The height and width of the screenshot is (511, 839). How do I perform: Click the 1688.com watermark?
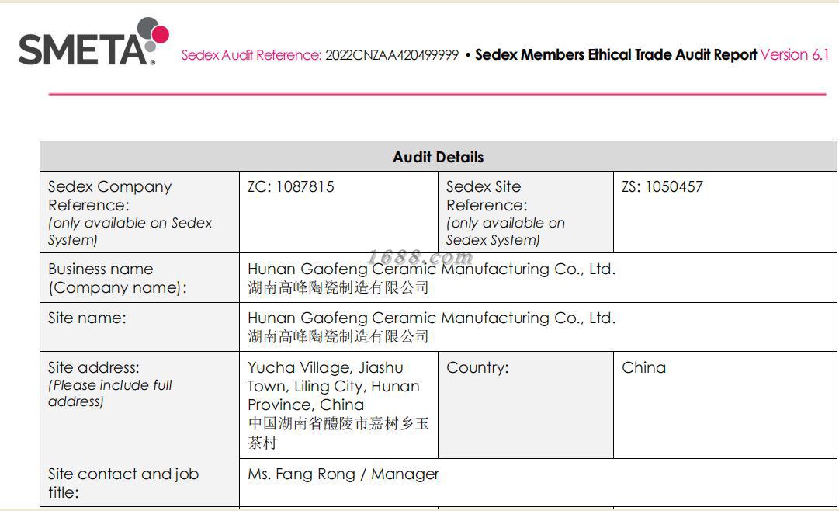(420, 258)
